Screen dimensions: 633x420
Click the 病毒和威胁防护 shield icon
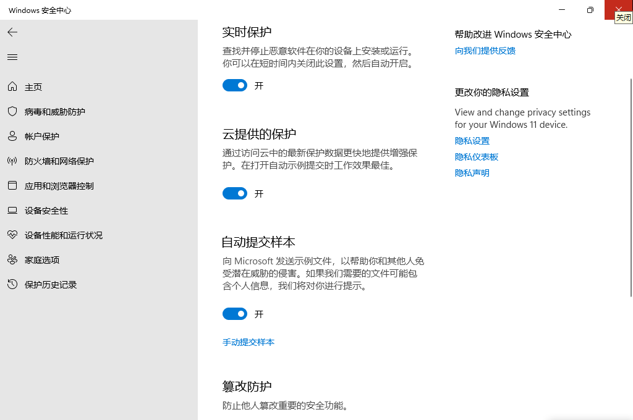pyautogui.click(x=12, y=112)
